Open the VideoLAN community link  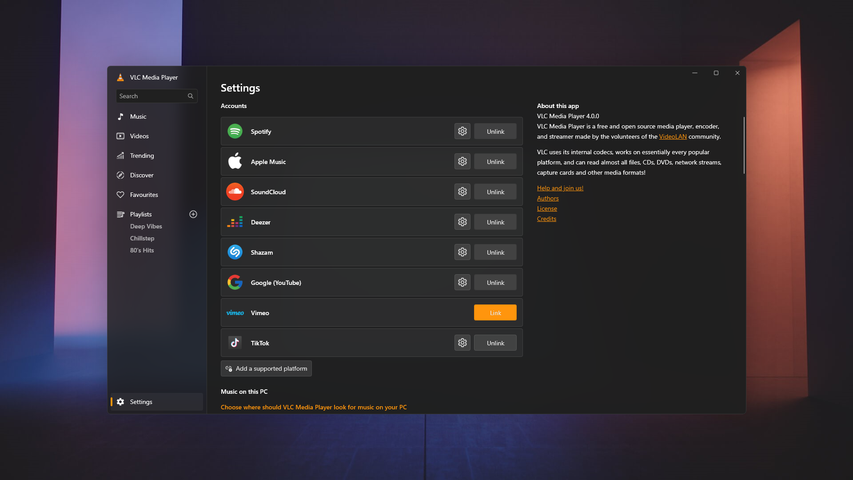pyautogui.click(x=672, y=136)
